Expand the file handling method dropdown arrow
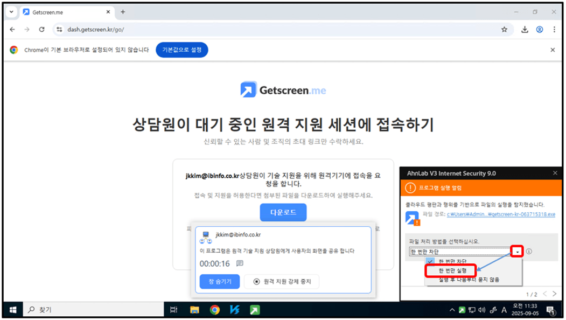 point(517,252)
